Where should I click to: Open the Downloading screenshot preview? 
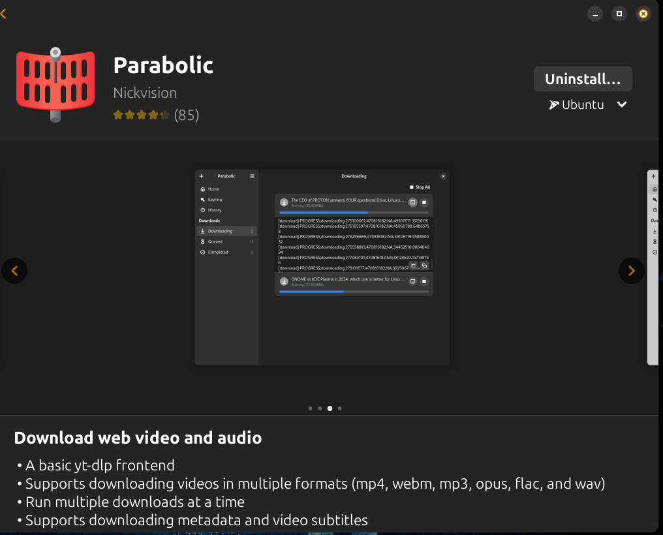tap(322, 267)
